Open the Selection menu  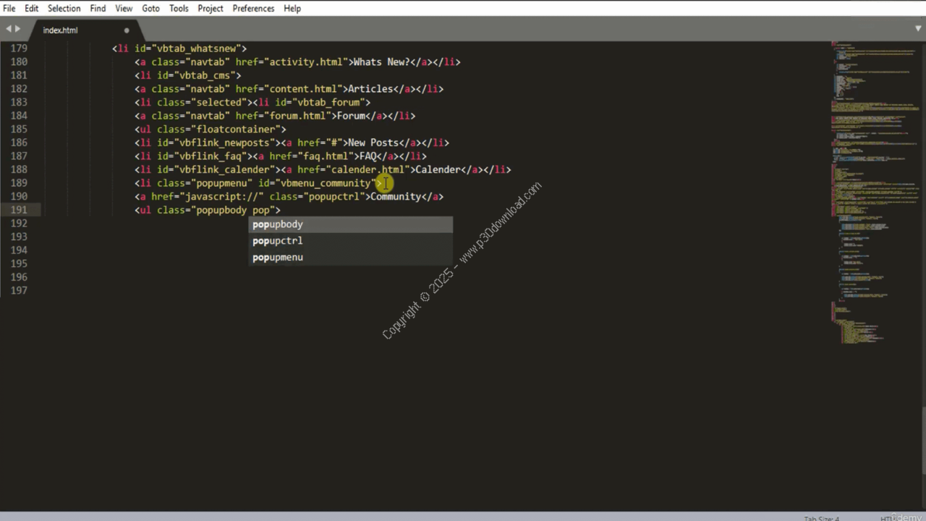point(64,9)
